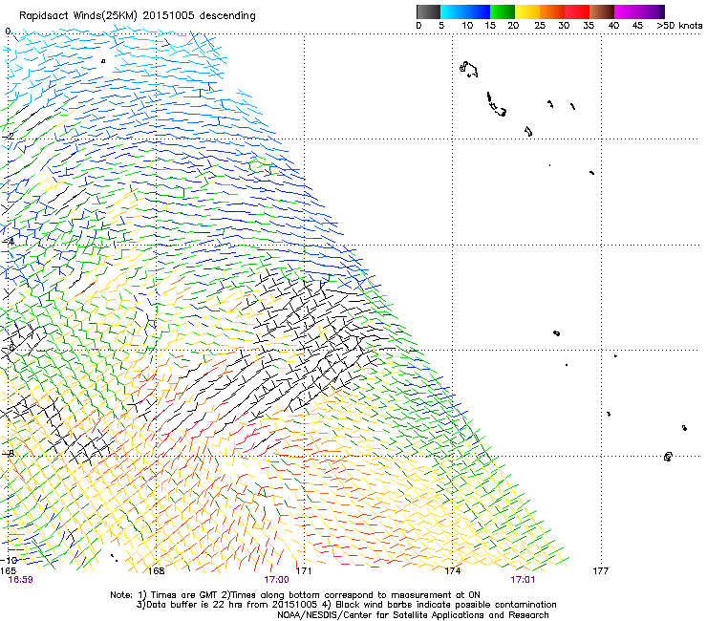The height and width of the screenshot is (621, 707).
Task: Click the '15' label under the color bar
Action: click(490, 25)
